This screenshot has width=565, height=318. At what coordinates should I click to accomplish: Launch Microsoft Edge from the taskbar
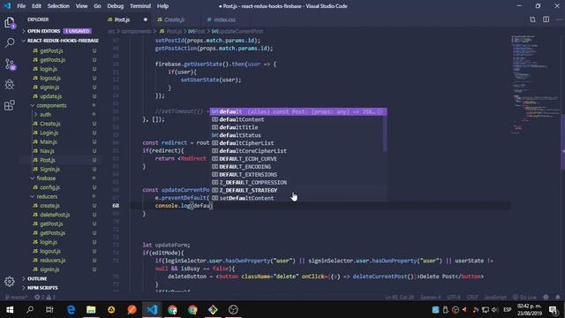click(x=71, y=310)
